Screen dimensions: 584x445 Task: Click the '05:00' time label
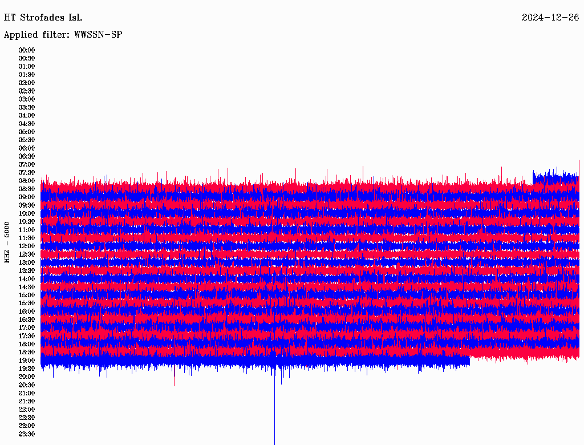[27, 132]
